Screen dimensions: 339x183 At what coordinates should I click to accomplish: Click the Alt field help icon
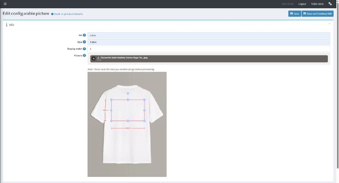(x=84, y=35)
